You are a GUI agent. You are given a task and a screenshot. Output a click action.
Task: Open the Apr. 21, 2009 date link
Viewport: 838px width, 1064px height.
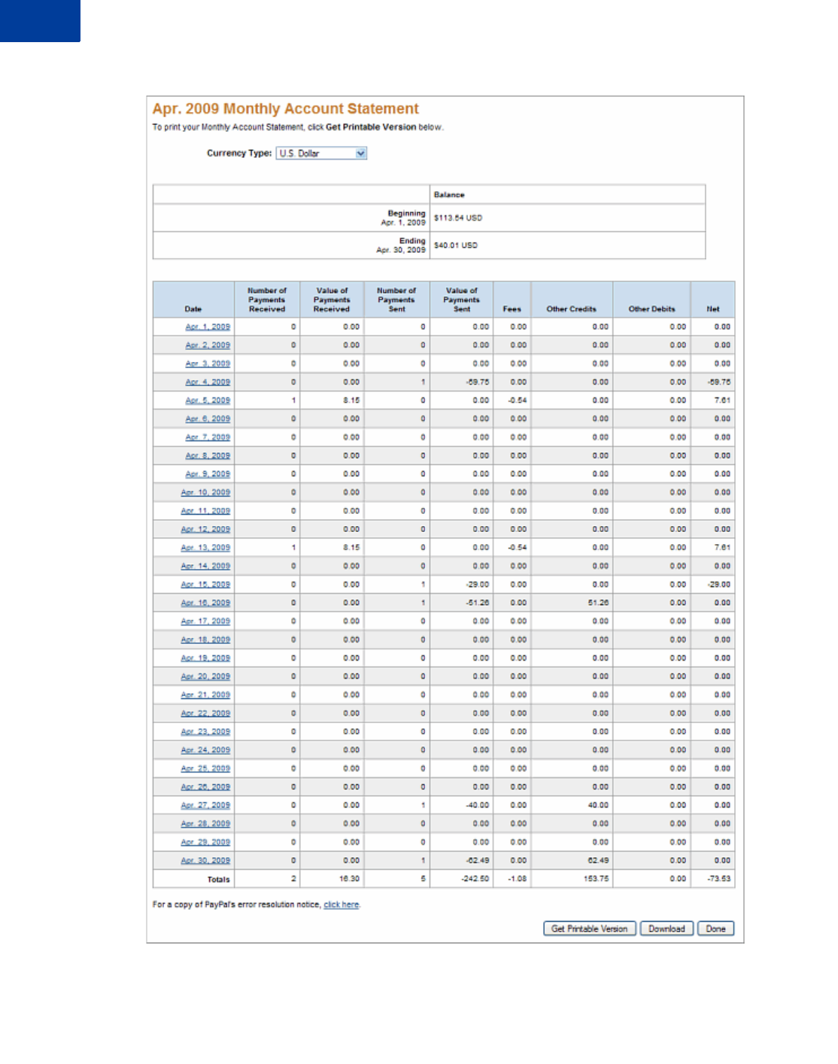coord(205,696)
